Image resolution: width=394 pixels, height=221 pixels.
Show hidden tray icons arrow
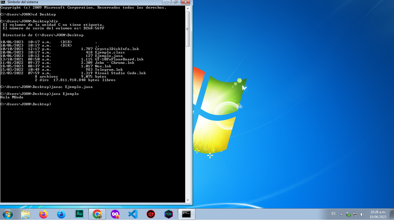tap(342, 215)
